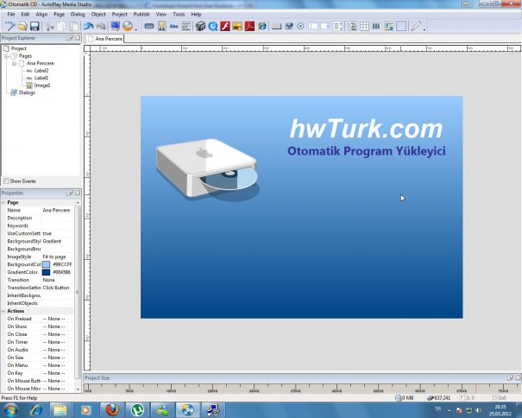
Task: Select the hwTurk.com label on the page
Action: (x=366, y=129)
